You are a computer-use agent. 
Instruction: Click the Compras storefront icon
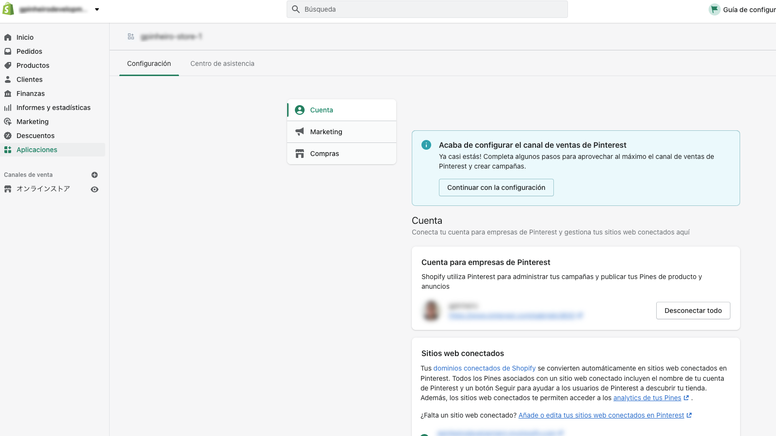click(300, 154)
